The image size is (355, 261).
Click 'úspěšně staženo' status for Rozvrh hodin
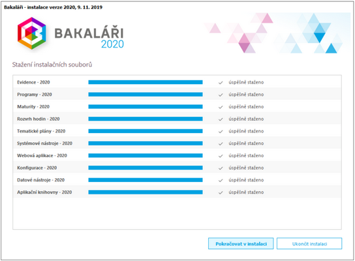tap(246, 119)
